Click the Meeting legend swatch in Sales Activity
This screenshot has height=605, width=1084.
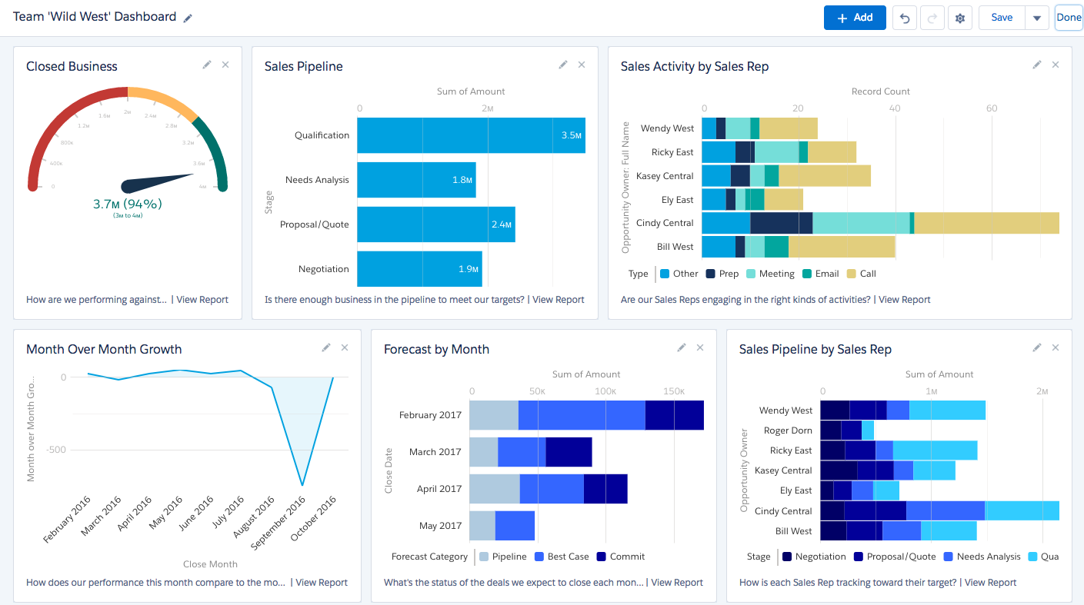click(751, 274)
